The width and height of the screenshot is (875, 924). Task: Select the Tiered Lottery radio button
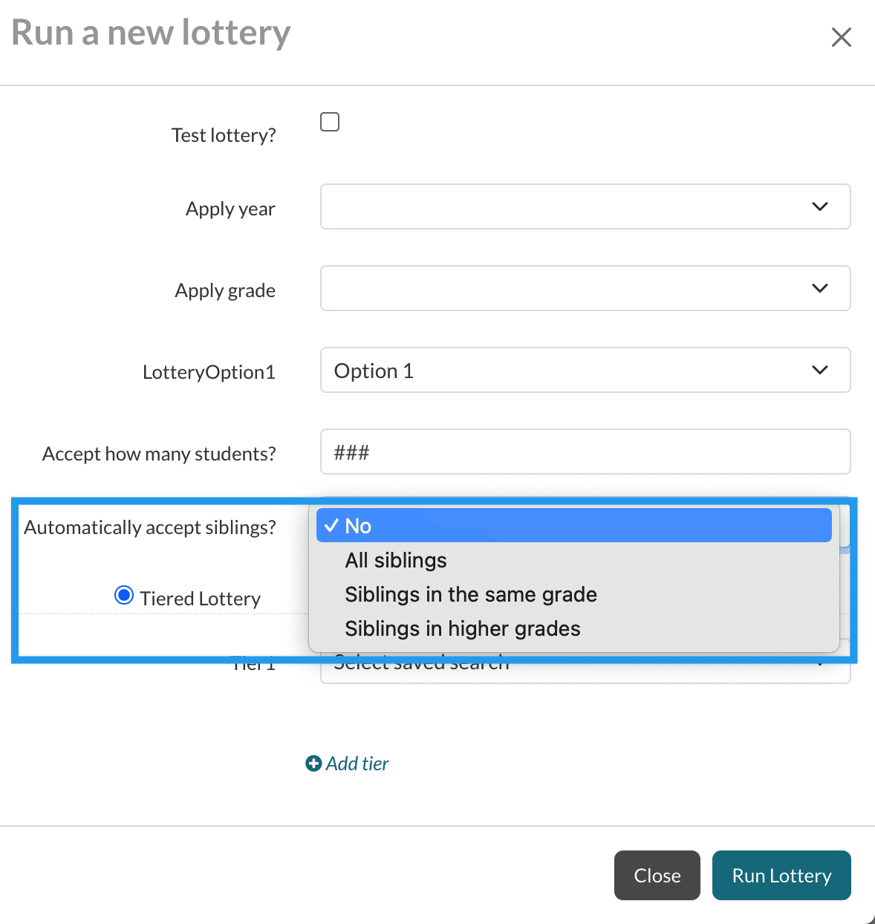point(124,596)
